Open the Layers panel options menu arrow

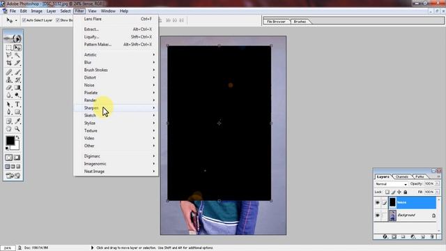point(438,176)
